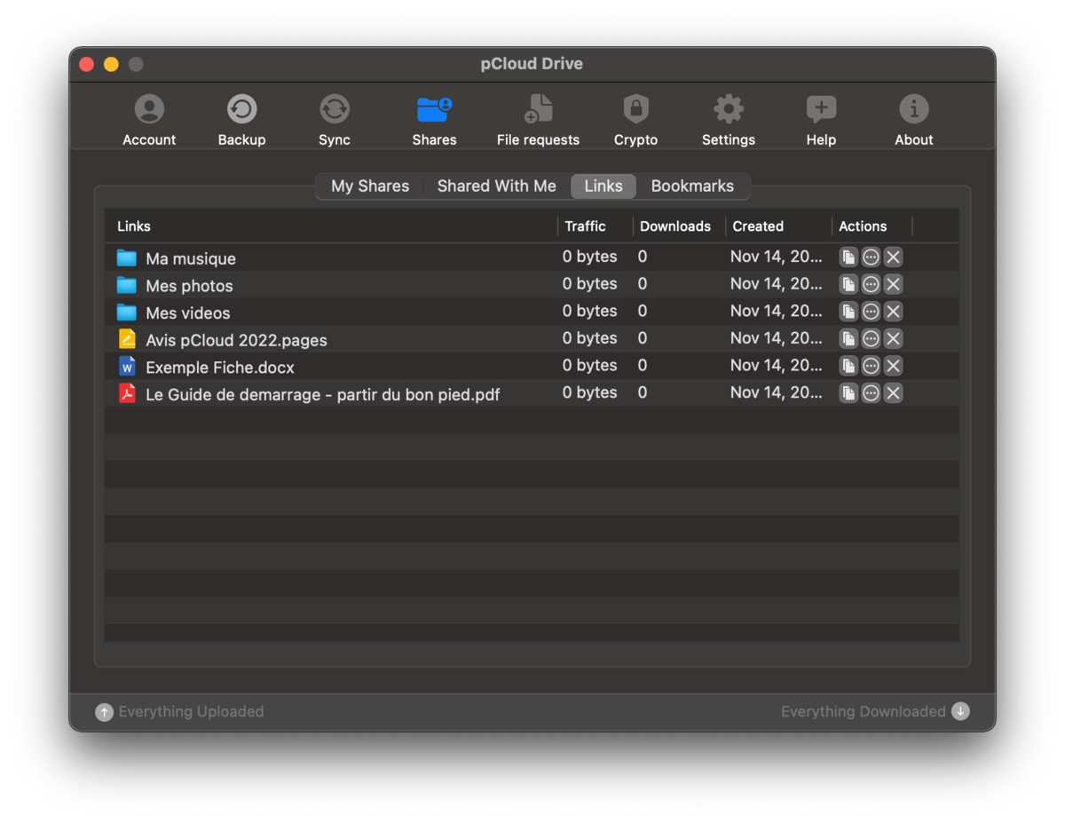Click the Everything Downloaded status text
This screenshot has width=1065, height=823.
click(864, 712)
